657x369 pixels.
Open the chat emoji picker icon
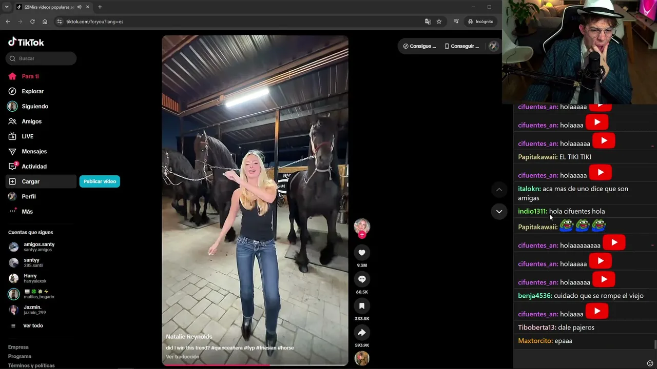click(x=650, y=363)
